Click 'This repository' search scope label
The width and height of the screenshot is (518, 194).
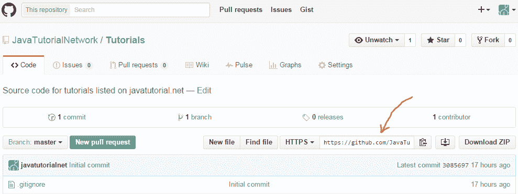[47, 10]
